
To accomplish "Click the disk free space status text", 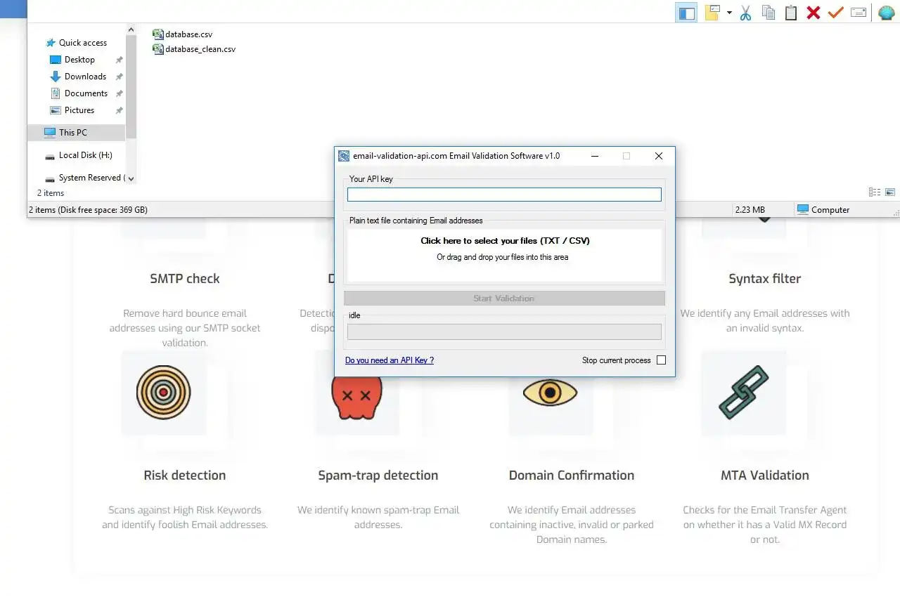I will click(88, 209).
